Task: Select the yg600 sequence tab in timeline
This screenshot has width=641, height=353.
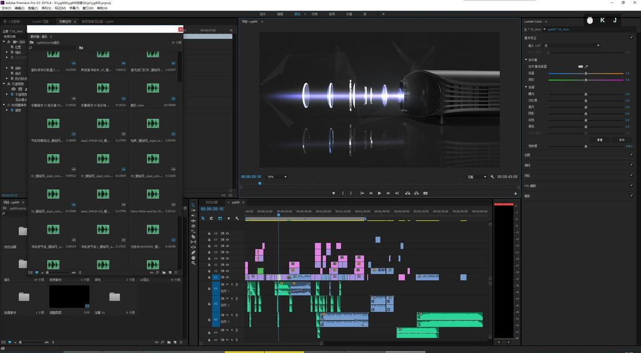Action: pyautogui.click(x=236, y=202)
